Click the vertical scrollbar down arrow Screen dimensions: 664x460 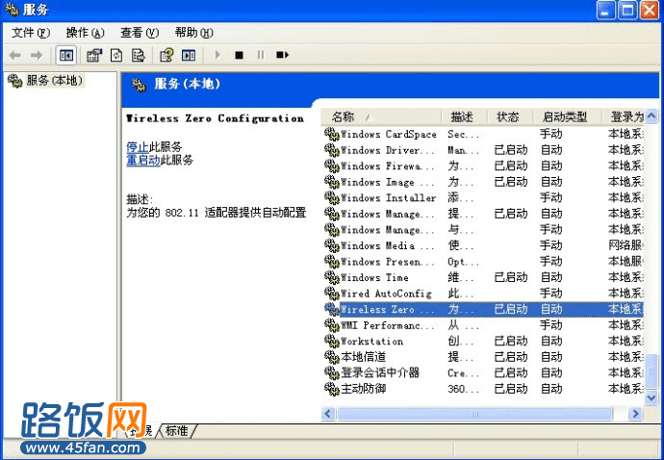pos(651,398)
